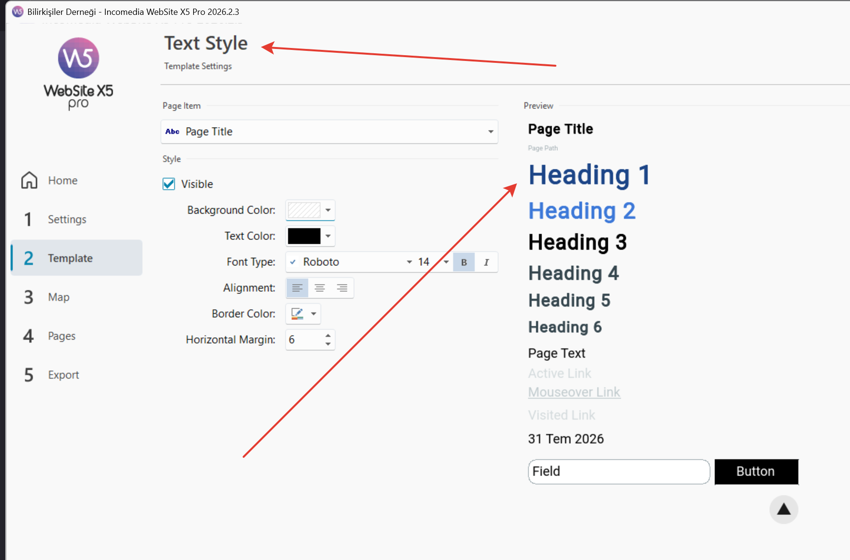This screenshot has width=850, height=560.
Task: Click the Abc icon in Page Item box
Action: (x=172, y=131)
